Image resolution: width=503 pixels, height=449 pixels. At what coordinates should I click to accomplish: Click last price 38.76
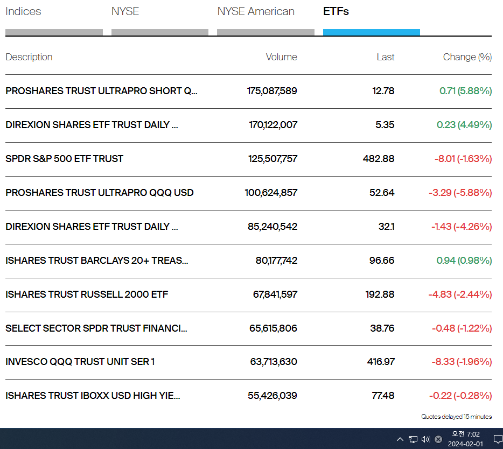[382, 328]
